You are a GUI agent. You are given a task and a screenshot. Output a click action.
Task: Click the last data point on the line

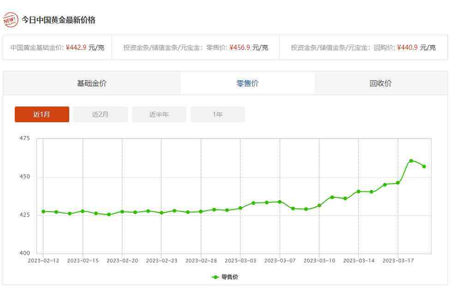click(x=424, y=166)
